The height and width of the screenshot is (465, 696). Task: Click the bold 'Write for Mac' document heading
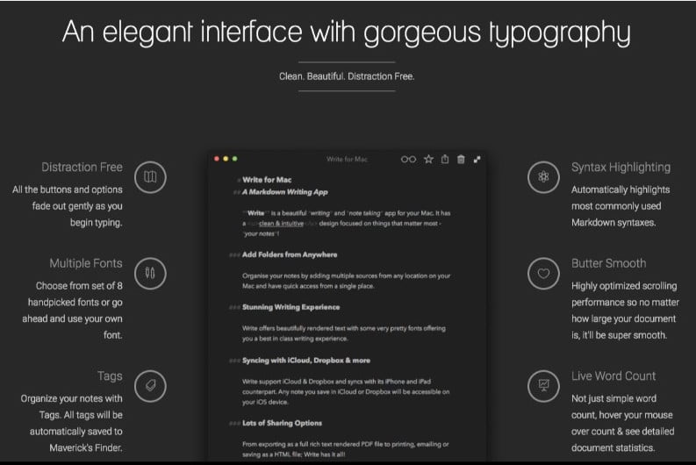pyautogui.click(x=267, y=180)
